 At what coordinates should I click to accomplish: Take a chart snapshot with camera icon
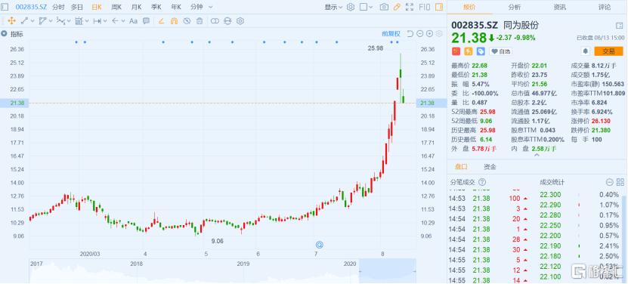click(x=384, y=7)
